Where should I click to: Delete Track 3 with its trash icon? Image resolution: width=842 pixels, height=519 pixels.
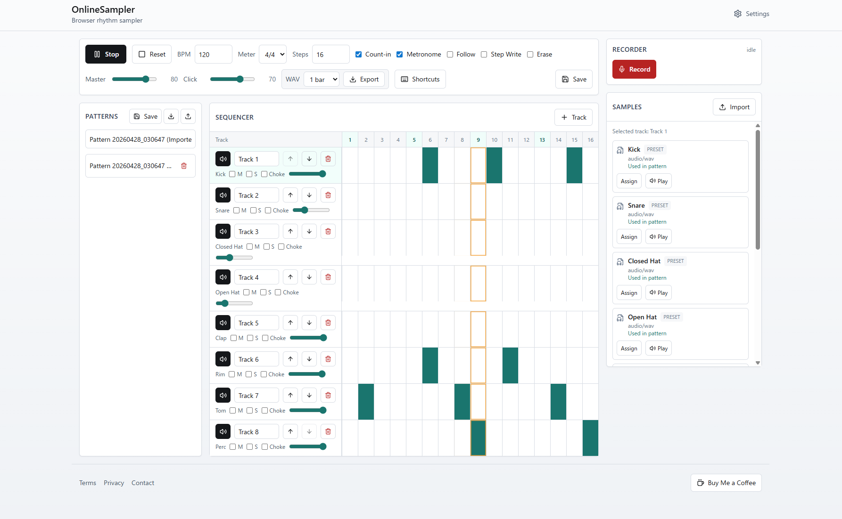(328, 231)
